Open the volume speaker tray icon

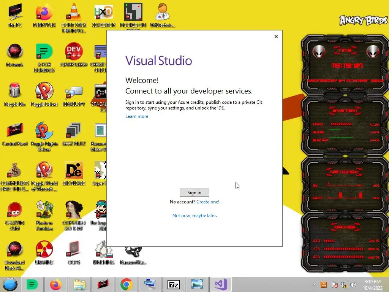pyautogui.click(x=353, y=285)
